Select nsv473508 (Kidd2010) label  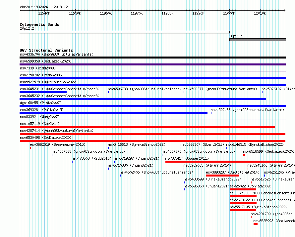pos(91,159)
